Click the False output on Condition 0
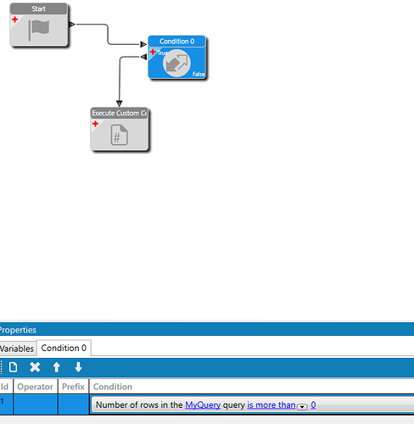This screenshot has height=424, width=414. pyautogui.click(x=199, y=74)
